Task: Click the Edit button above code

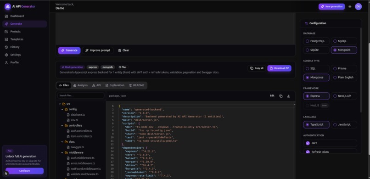Action: click(x=272, y=96)
